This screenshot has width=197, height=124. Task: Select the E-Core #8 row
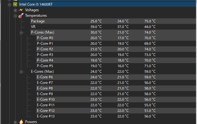[x=116, y=88]
